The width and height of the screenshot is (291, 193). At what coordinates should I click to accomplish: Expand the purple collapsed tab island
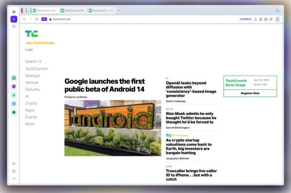pos(22,10)
